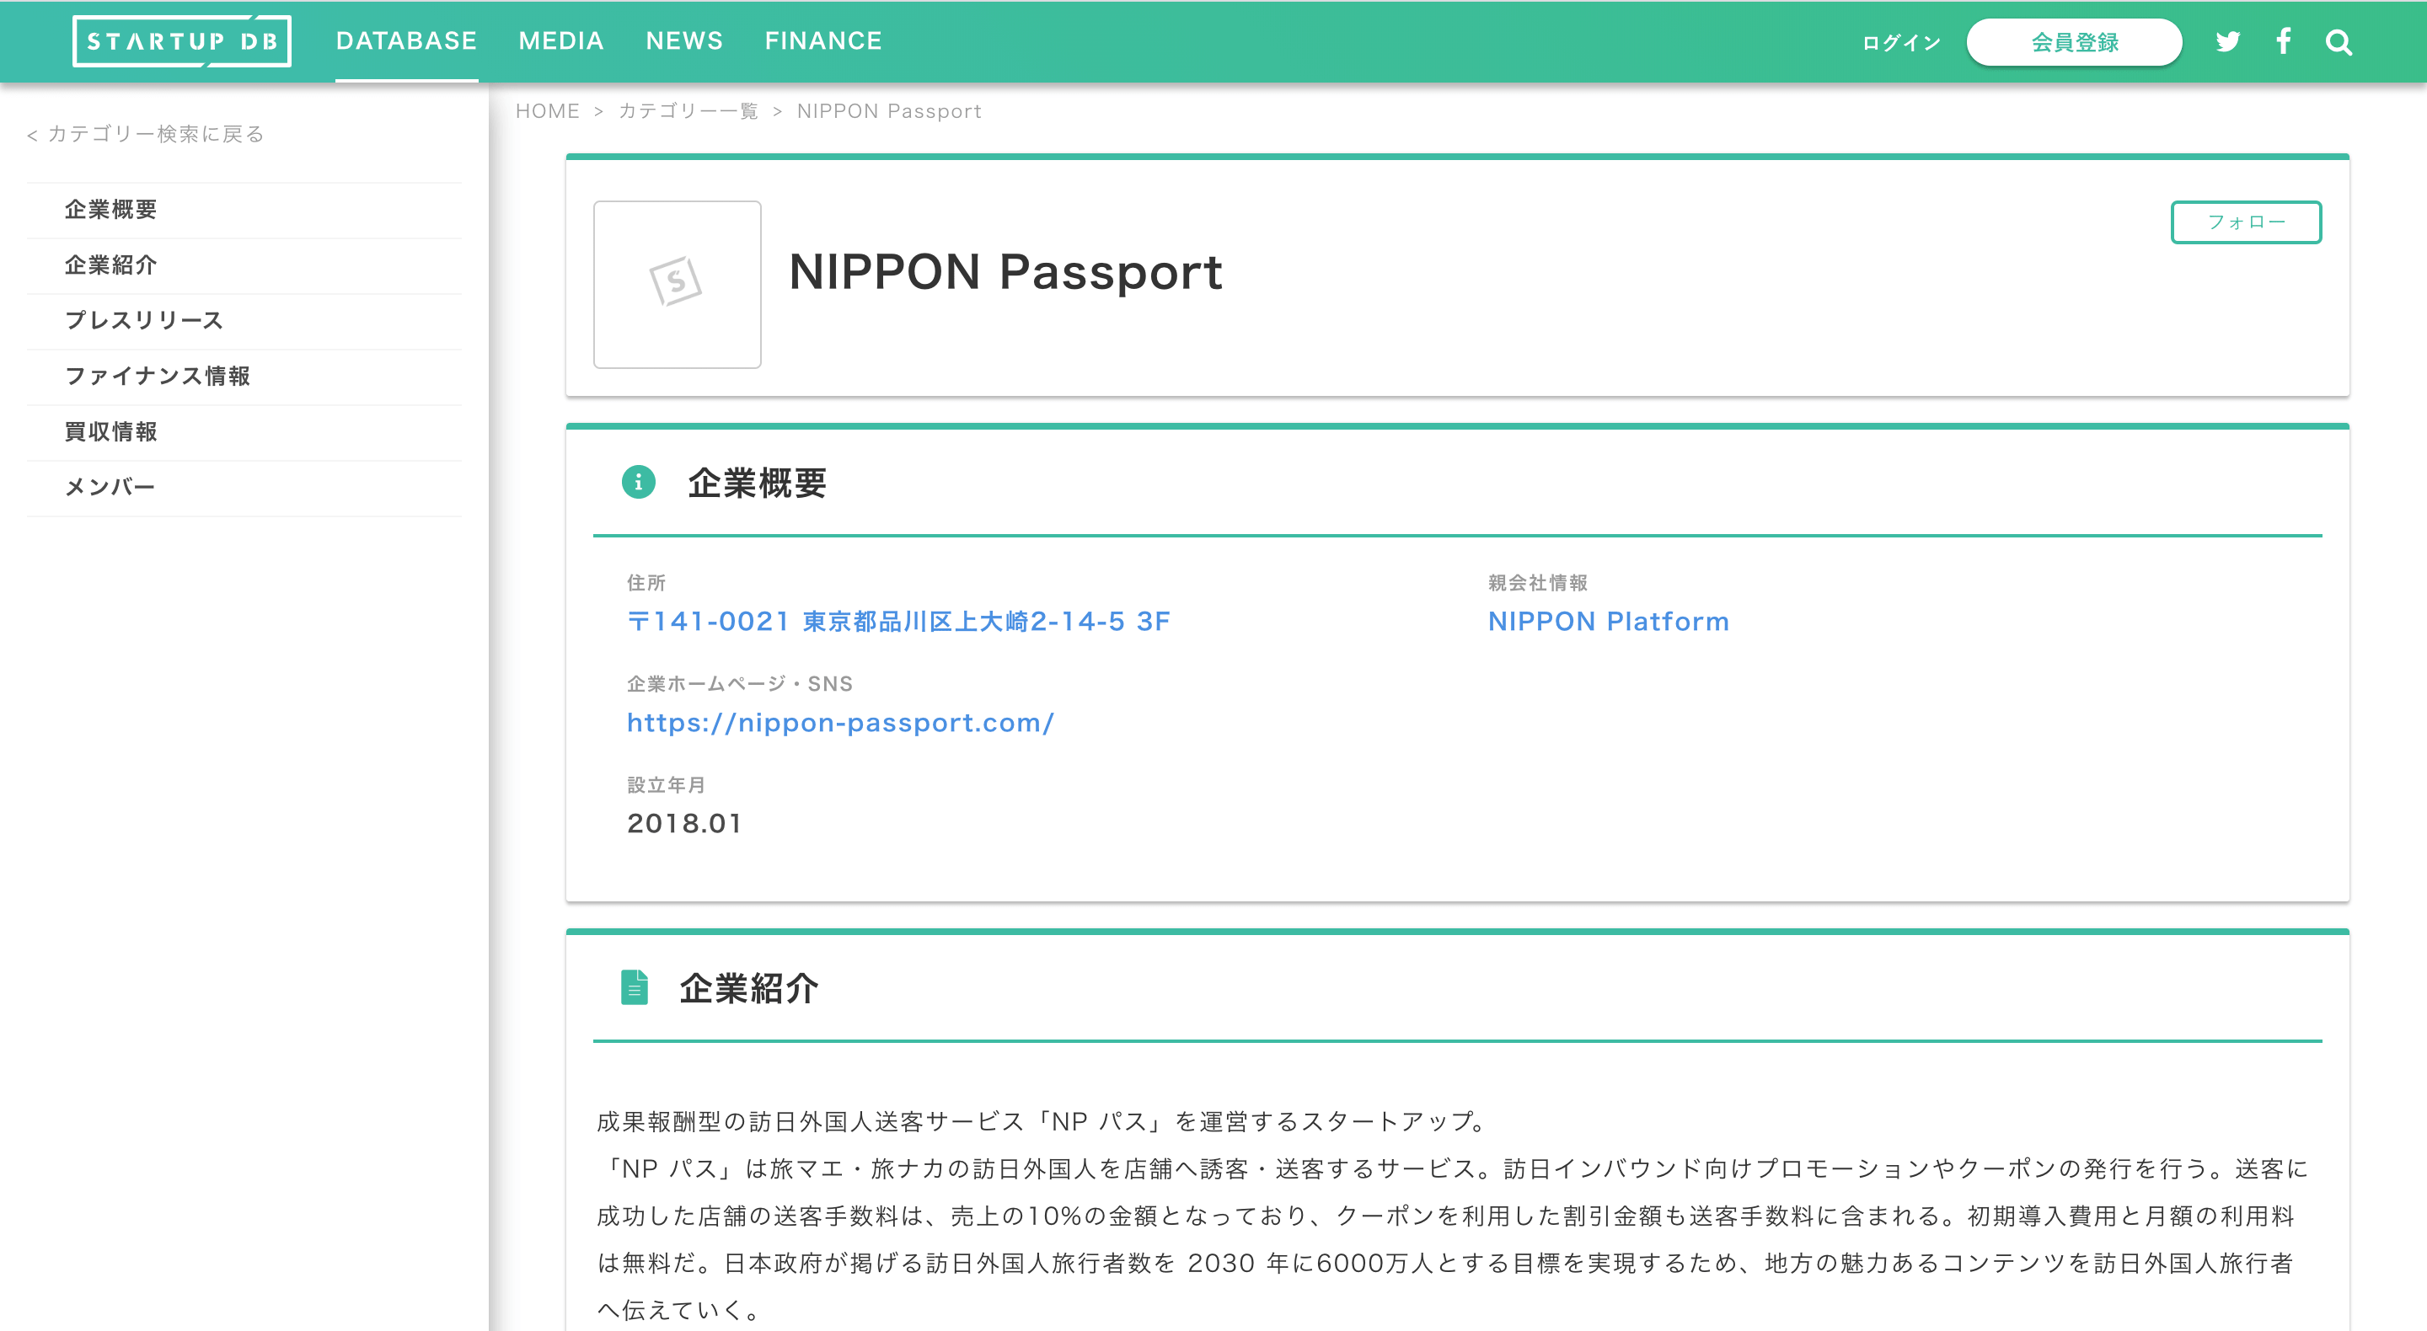Return via カテゴリー検索に戻る in the sidebar

point(145,134)
